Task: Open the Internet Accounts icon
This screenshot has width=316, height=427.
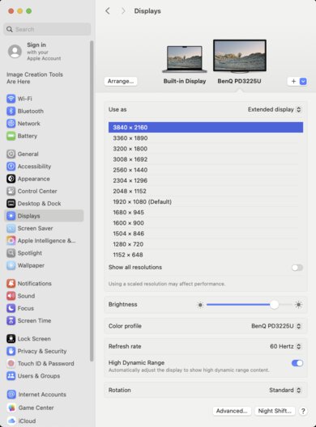Action: [11, 395]
